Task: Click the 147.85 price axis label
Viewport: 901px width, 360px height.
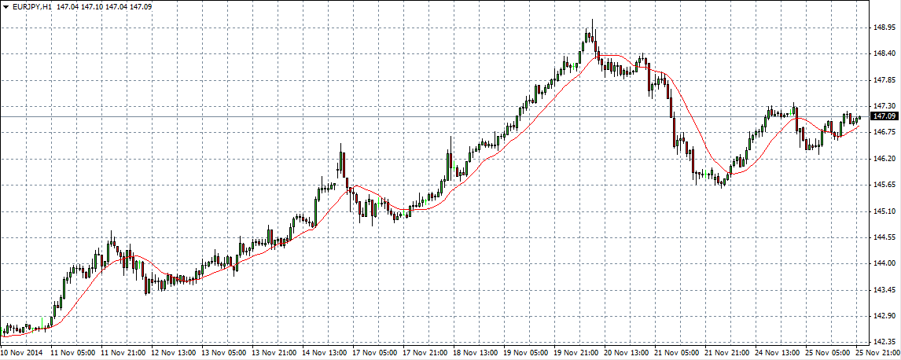Action: click(x=884, y=79)
